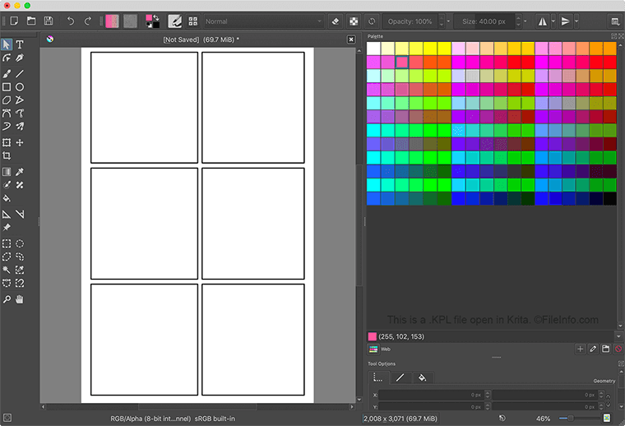
Task: Select the Polygon tool
Action: [7, 100]
